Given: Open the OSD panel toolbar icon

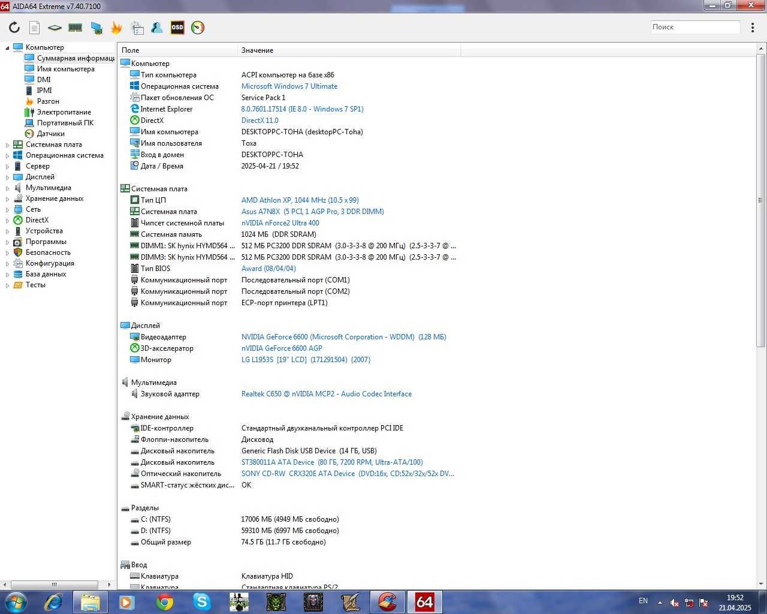Looking at the screenshot, I should 177,28.
